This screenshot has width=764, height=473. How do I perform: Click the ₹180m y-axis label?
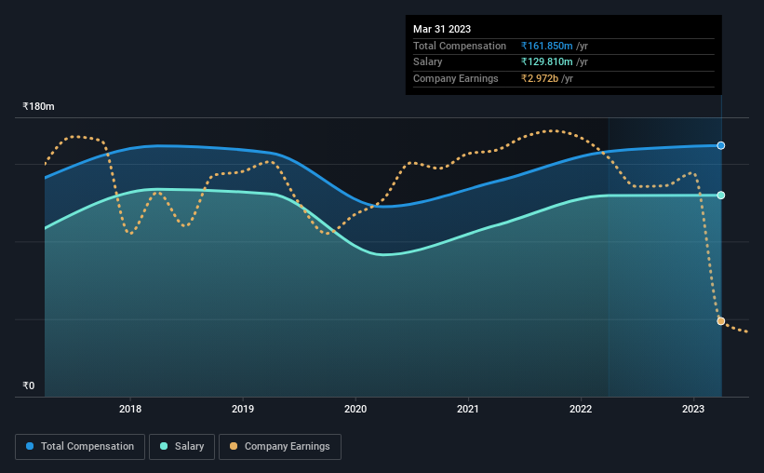pyautogui.click(x=38, y=106)
